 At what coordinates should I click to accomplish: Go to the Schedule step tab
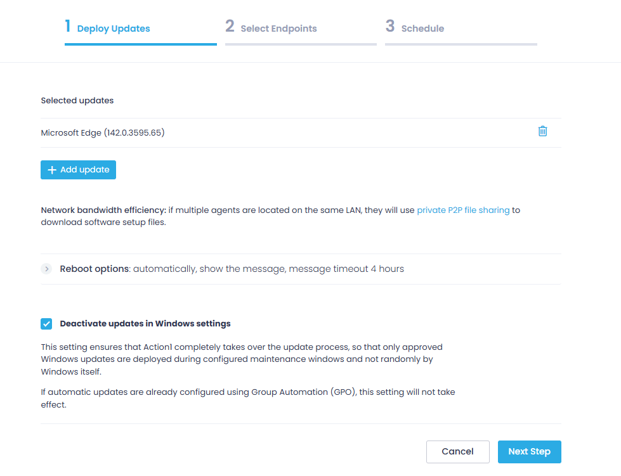(x=422, y=29)
